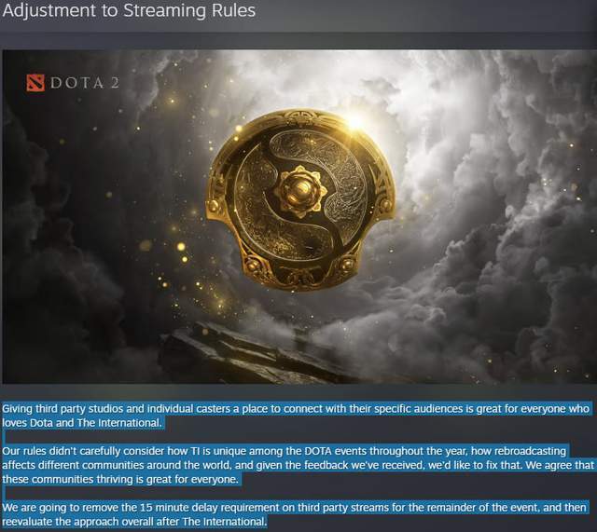Click the central gem of the Aegis
The image size is (597, 532).
pos(300,191)
